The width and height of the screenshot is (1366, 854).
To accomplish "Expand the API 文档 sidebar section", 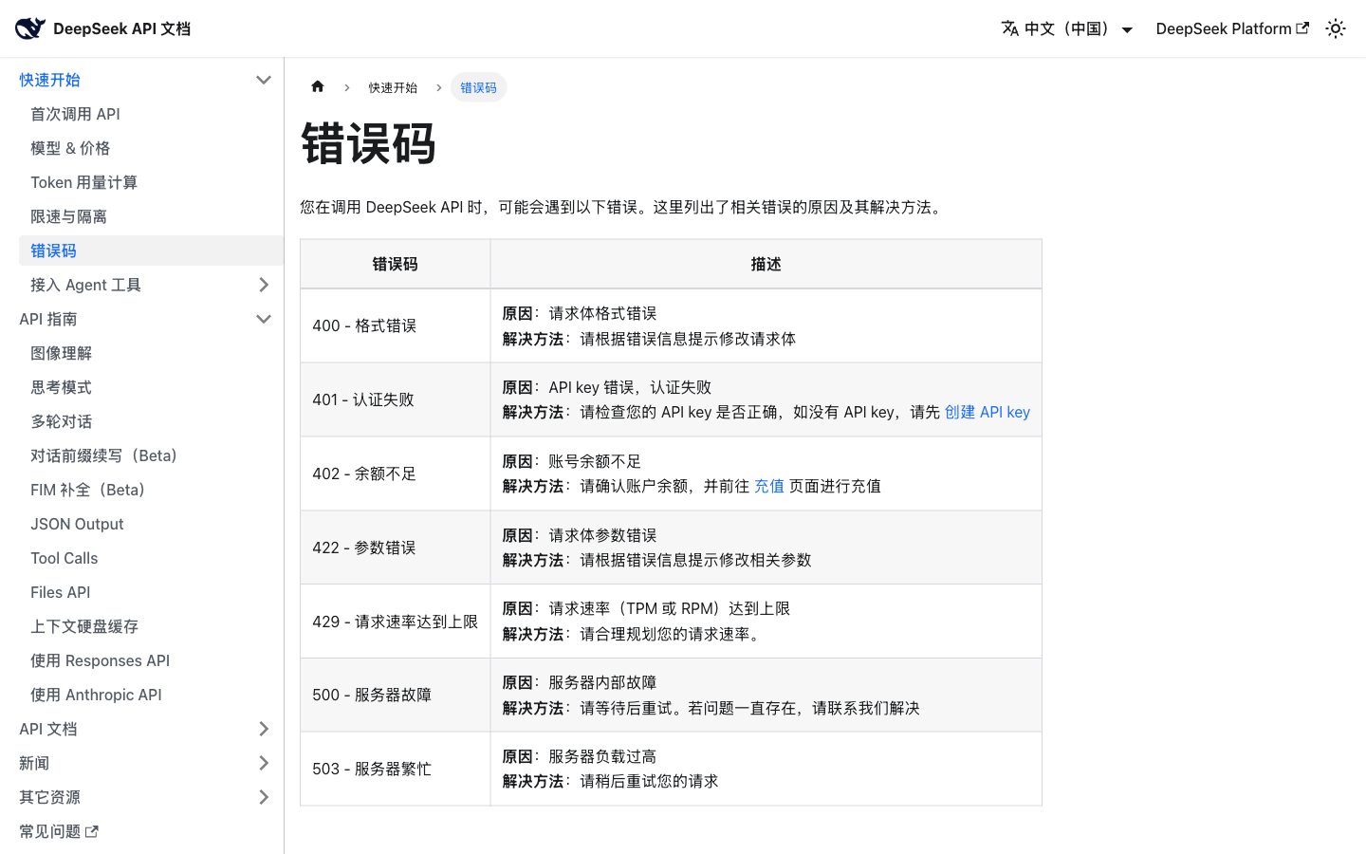I will click(x=264, y=729).
